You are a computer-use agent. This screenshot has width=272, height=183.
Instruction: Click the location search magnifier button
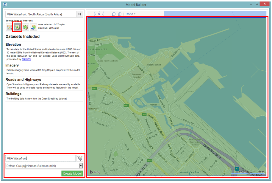point(80,14)
